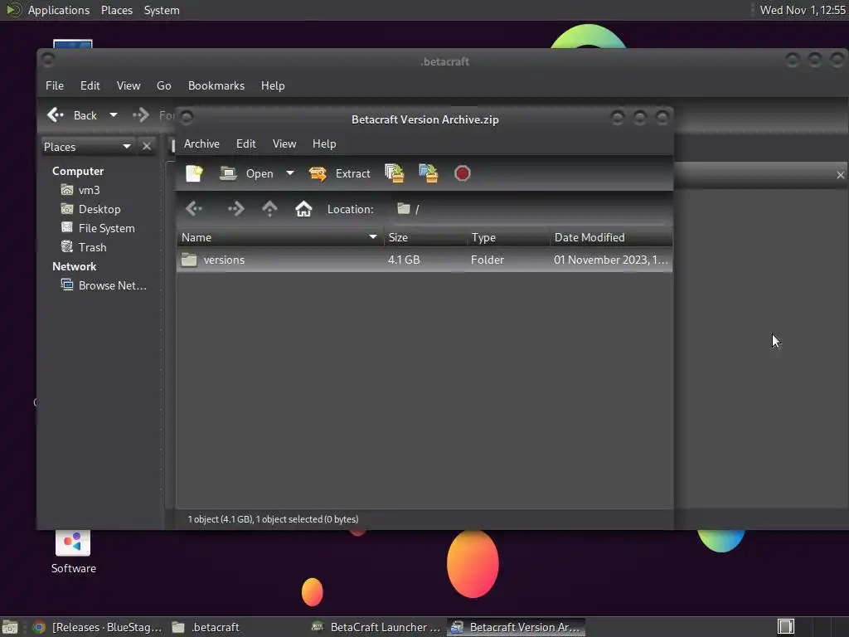Viewport: 849px width, 637px height.
Task: Click the red Stop operation icon
Action: (x=462, y=173)
